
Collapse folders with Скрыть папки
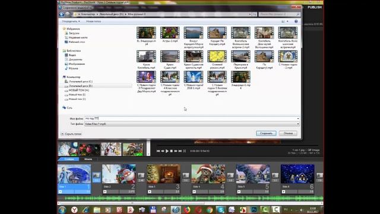[71, 134]
